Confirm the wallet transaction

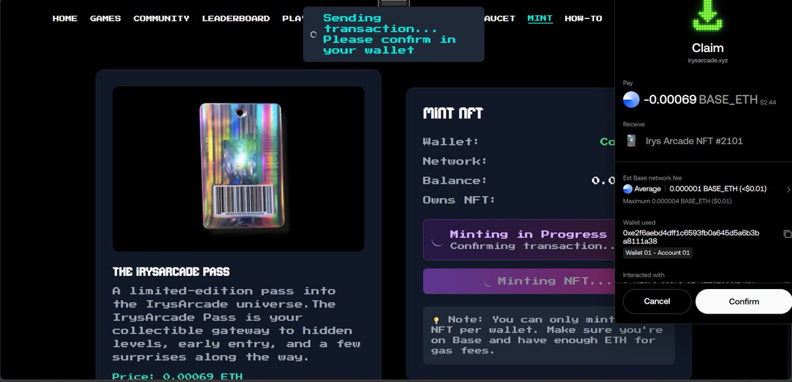click(x=743, y=302)
